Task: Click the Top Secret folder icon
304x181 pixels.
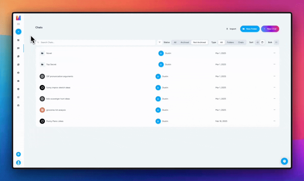Action: (42, 65)
